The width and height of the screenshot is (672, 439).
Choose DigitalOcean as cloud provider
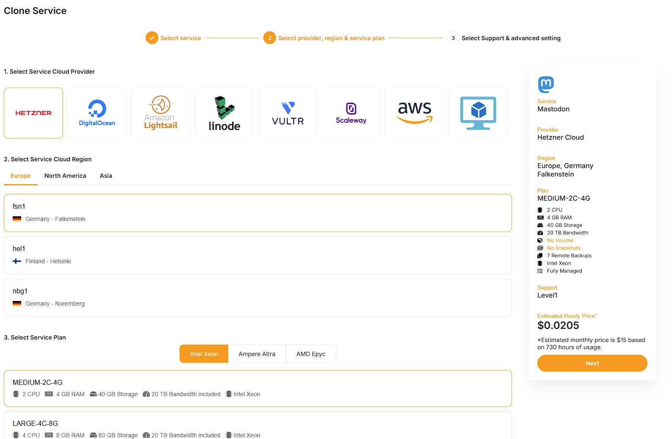pos(97,113)
